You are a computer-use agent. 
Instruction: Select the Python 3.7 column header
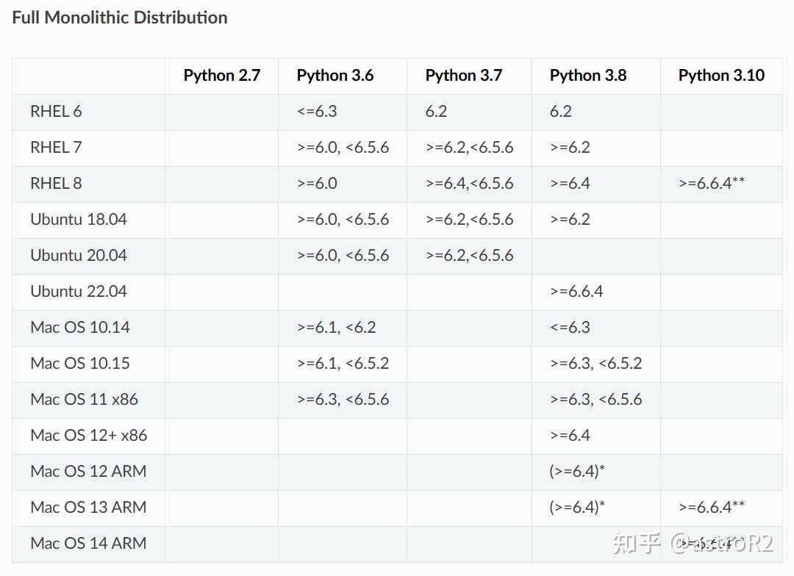(x=463, y=76)
